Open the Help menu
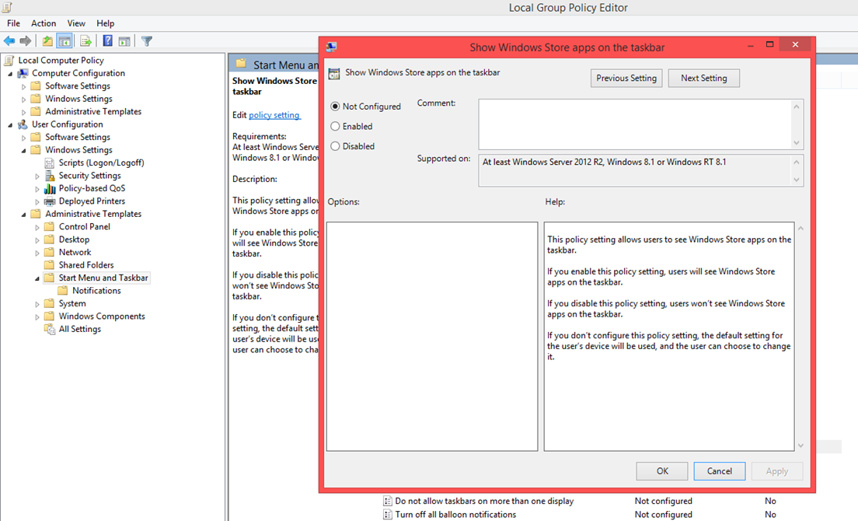858x521 pixels. point(105,23)
